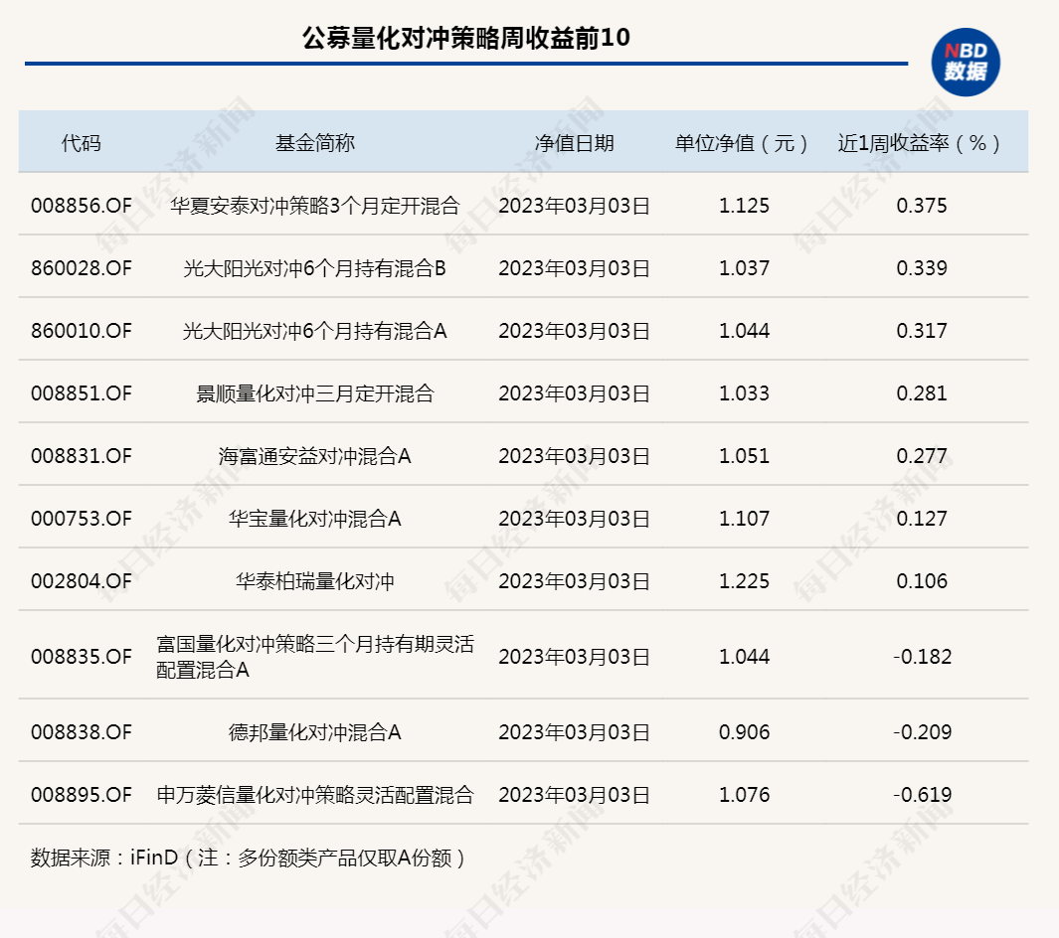This screenshot has width=1059, height=938.
Task: Click weekly return 0.281
Action: pos(921,393)
